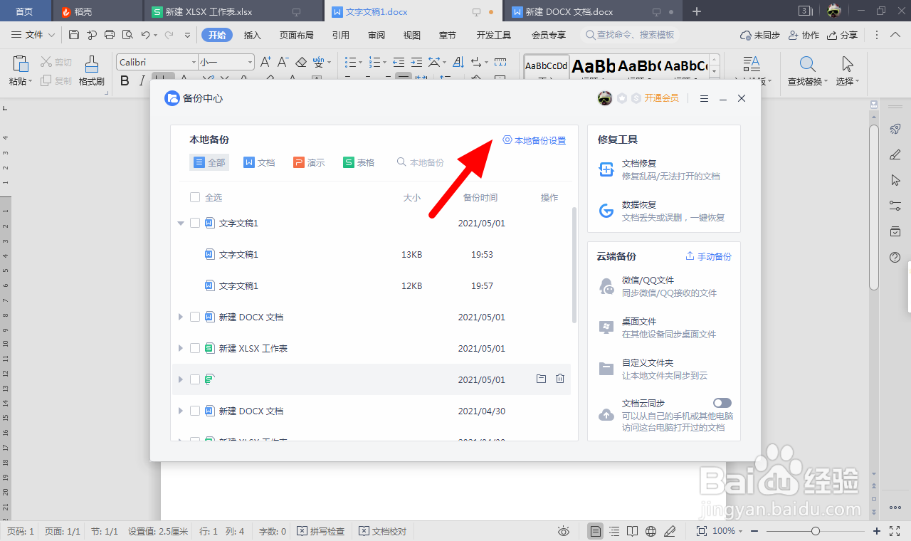Click the command search box

point(629,35)
